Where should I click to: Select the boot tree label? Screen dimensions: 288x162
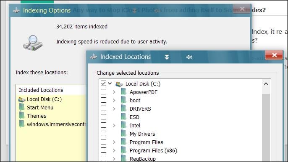tap(135, 101)
